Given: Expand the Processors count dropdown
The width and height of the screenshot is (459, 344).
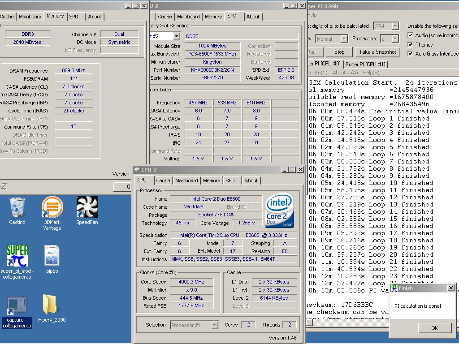Looking at the screenshot, I should pyautogui.click(x=395, y=39).
